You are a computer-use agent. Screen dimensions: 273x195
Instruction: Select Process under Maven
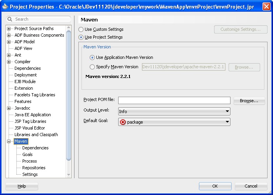[x=30, y=161]
